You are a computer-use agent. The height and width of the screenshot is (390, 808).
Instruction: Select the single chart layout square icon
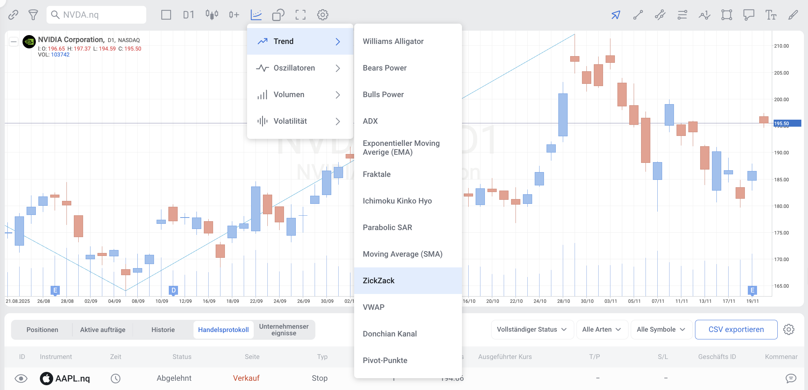pos(166,15)
